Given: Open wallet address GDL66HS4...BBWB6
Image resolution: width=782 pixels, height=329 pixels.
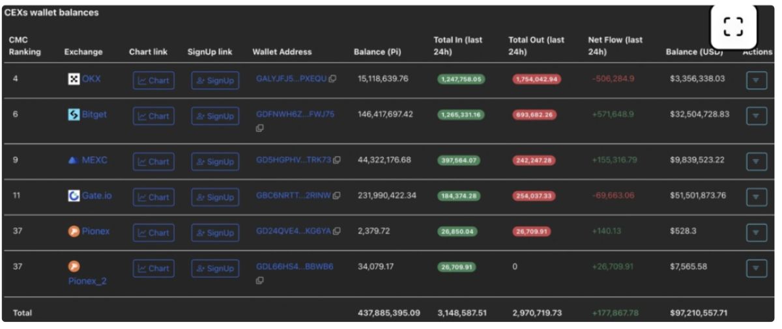Looking at the screenshot, I should click(x=295, y=266).
